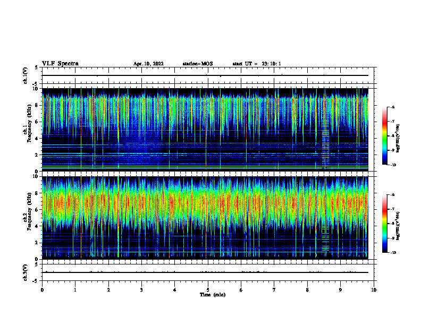Click the ch.1 colorbar log(PSD) unit label
Image resolution: width=421 pixels, height=325 pixels.
[x=398, y=138]
